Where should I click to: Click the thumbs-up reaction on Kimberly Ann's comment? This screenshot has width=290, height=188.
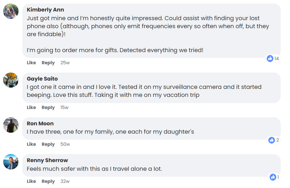pyautogui.click(x=270, y=59)
